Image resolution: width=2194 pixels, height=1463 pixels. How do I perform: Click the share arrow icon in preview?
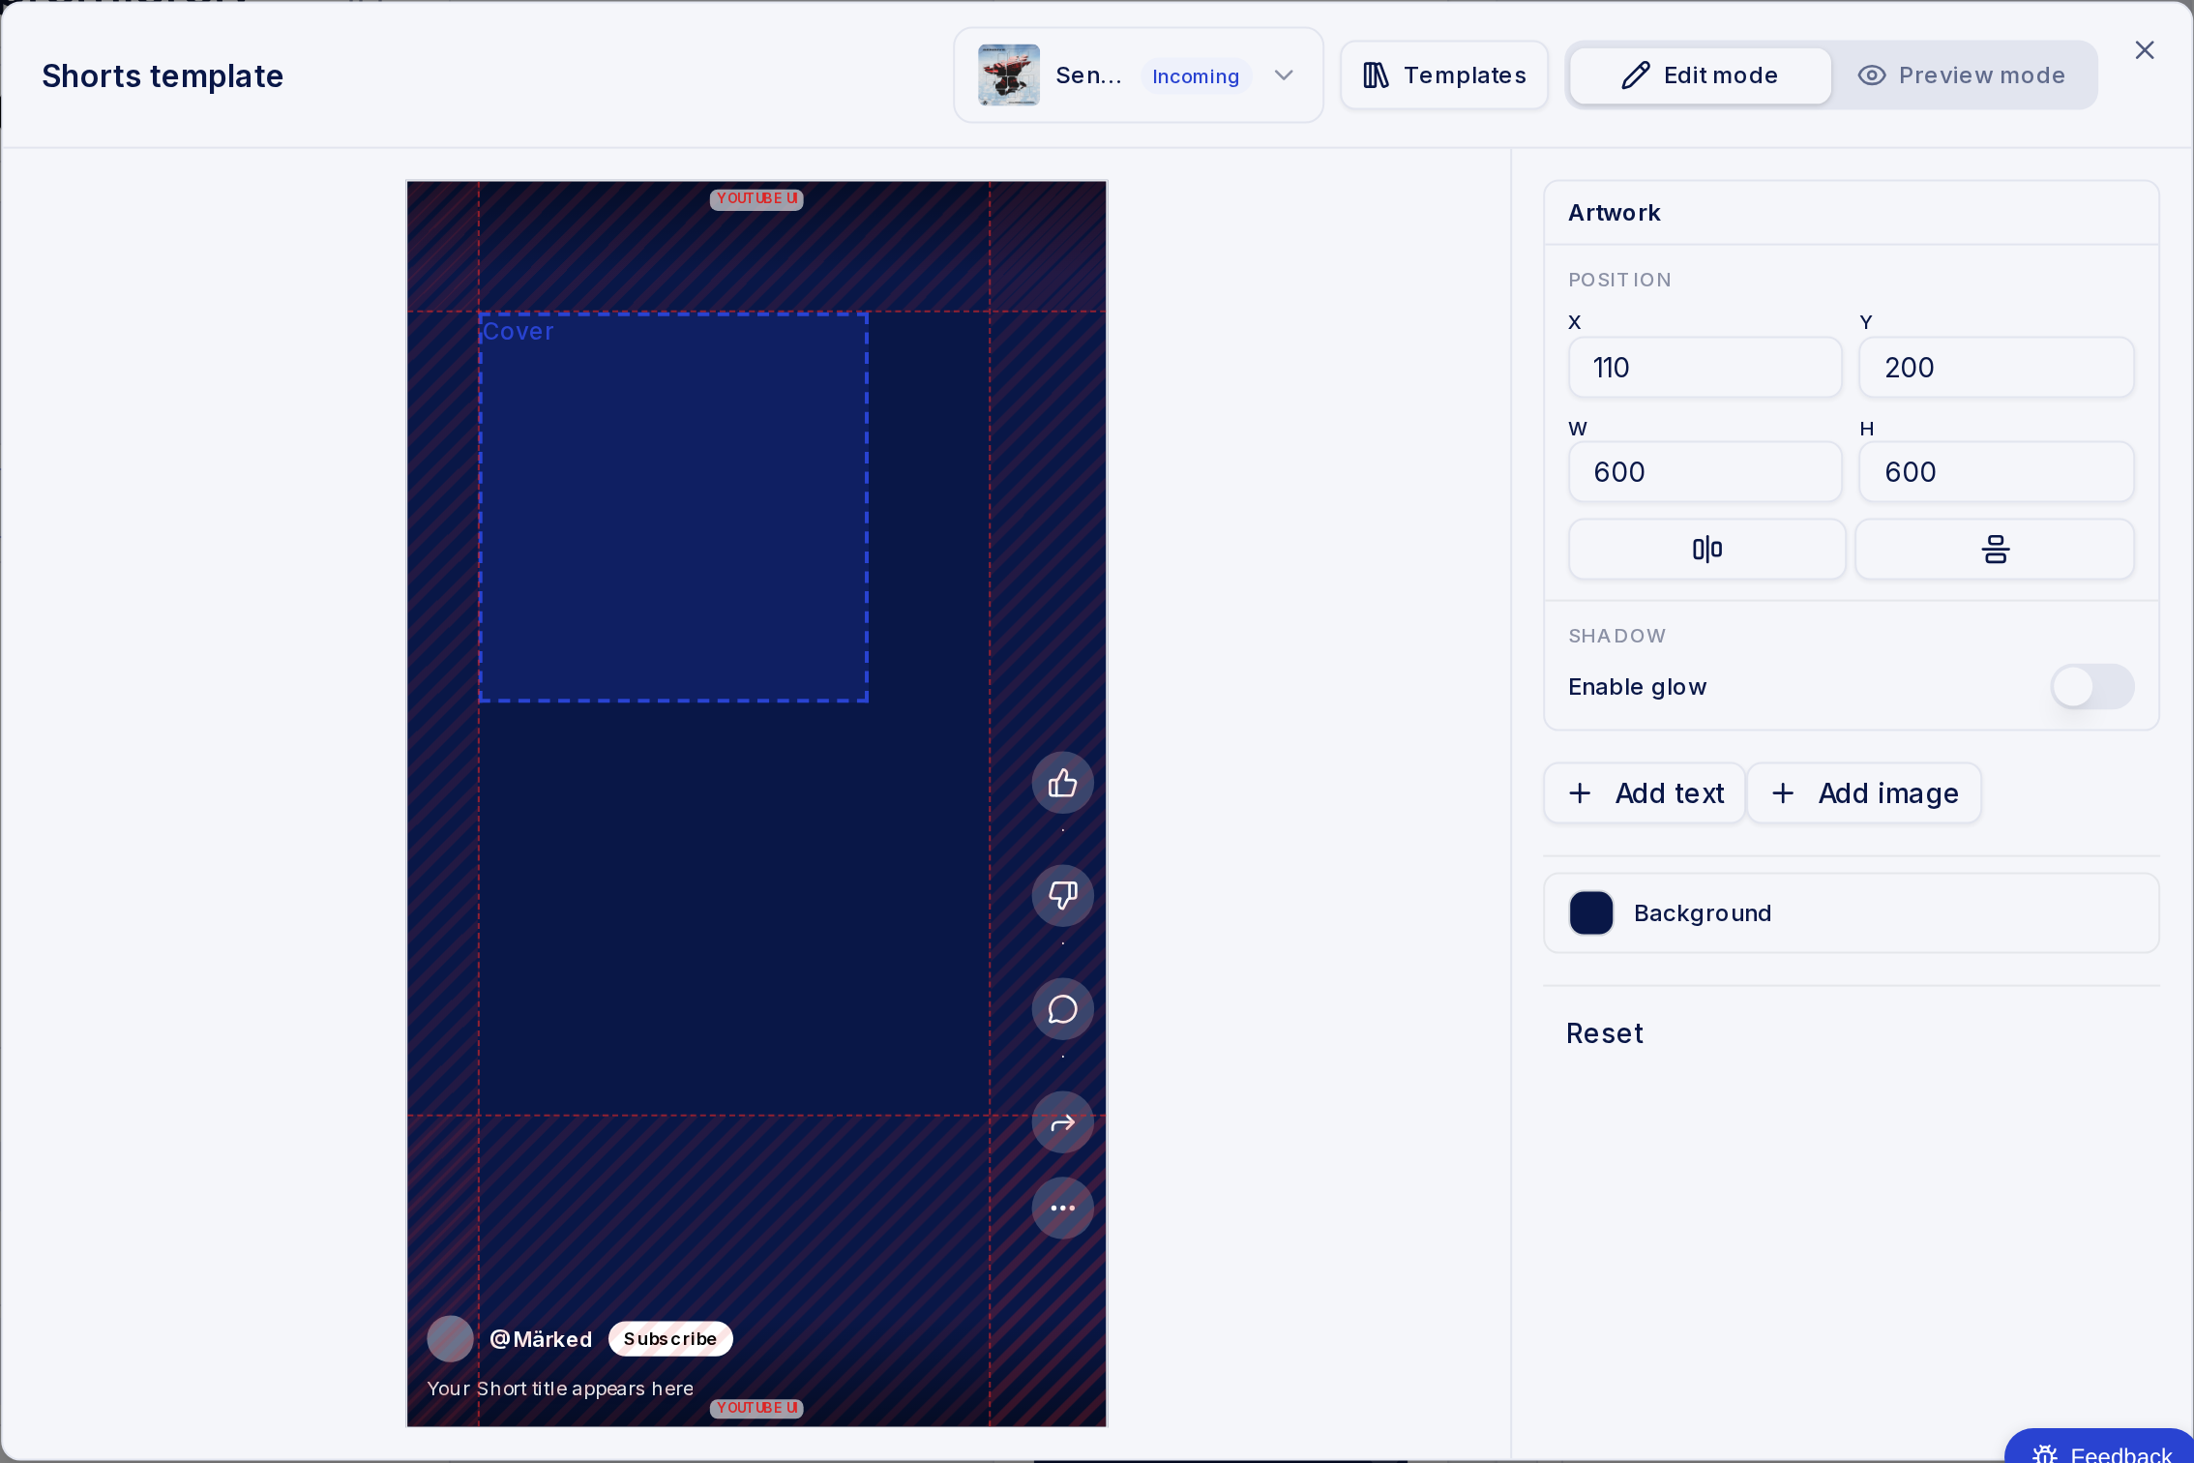pyautogui.click(x=1062, y=1122)
